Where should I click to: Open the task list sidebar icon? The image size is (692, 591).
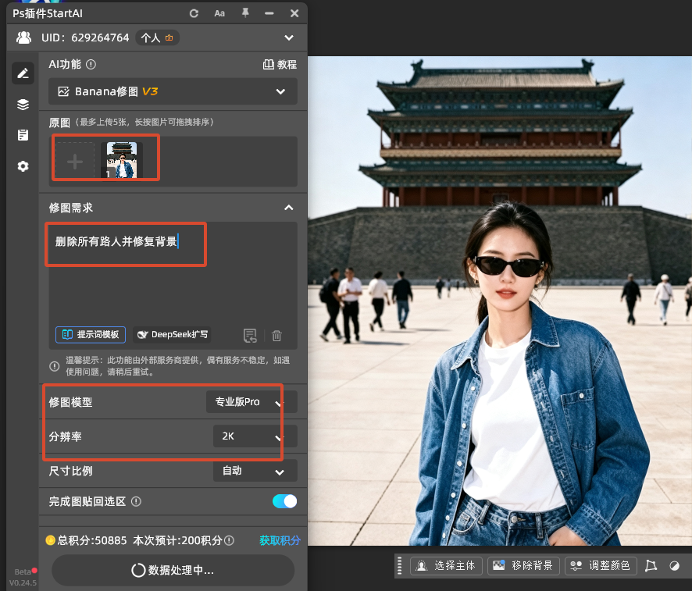pos(23,135)
